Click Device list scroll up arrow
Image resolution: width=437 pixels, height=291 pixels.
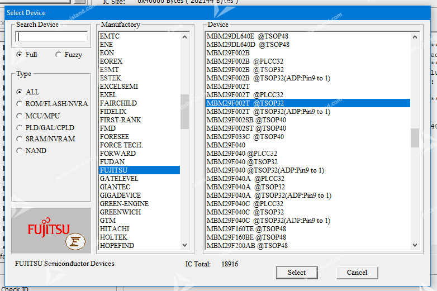[x=415, y=37]
